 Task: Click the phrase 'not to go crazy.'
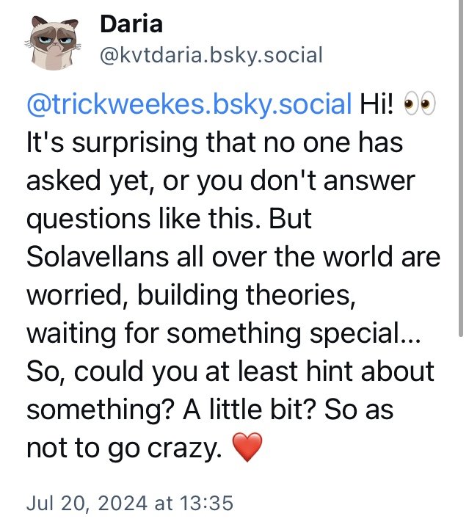123,447
